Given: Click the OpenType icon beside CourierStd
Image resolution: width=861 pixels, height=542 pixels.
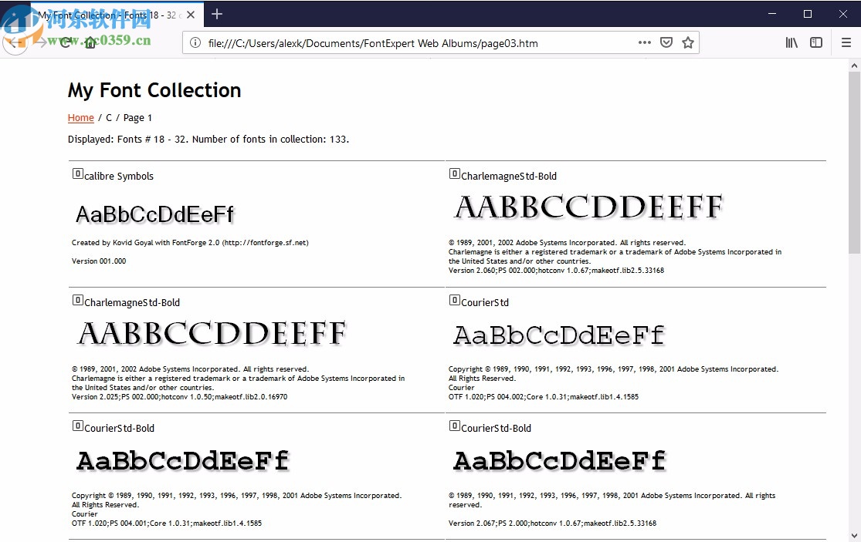Looking at the screenshot, I should click(x=454, y=301).
